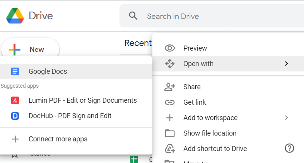Select Lumin PDF - Edit or Sign Documents
Viewport: 304px width, 163px height.
(x=82, y=100)
